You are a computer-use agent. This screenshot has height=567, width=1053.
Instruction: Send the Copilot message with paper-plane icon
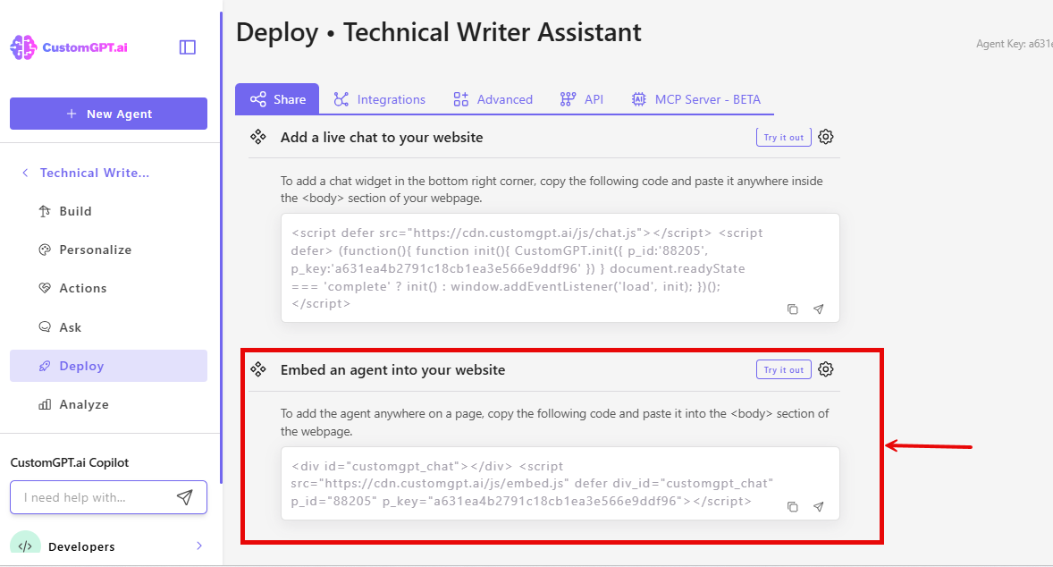185,497
